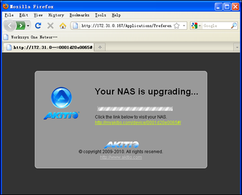Open the View menu
242x195 pixels.
(38, 15)
